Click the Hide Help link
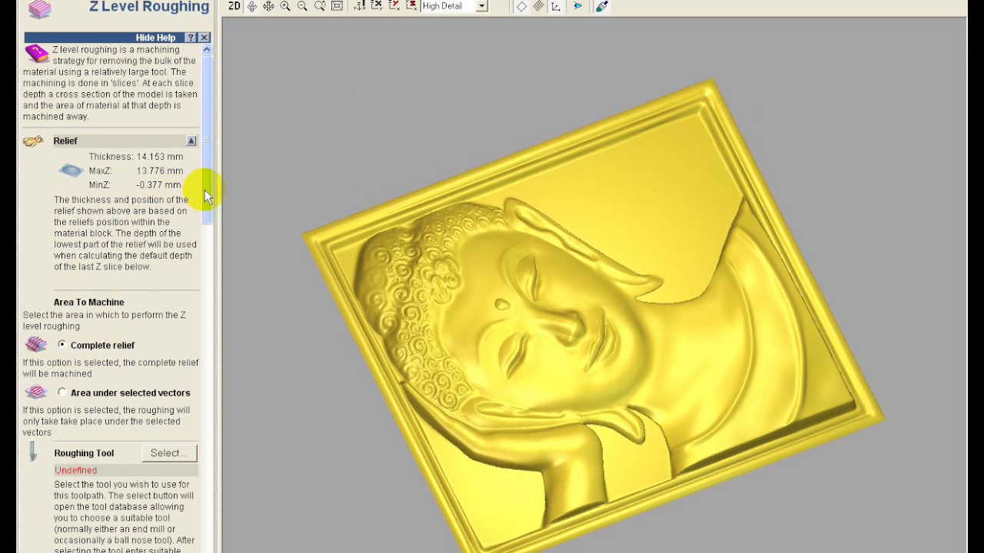984x553 pixels. click(x=155, y=38)
